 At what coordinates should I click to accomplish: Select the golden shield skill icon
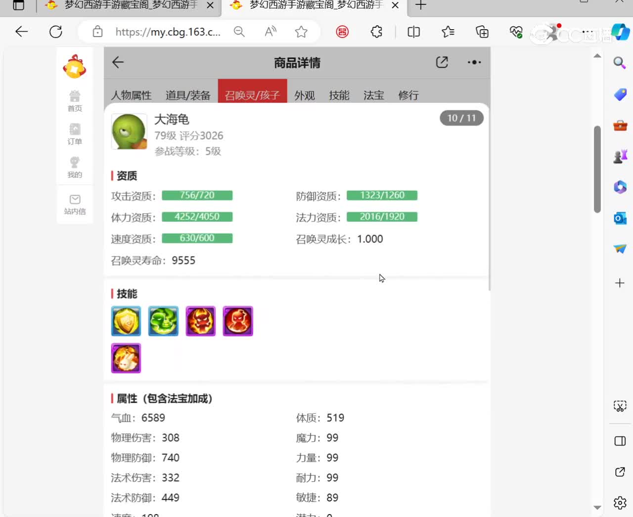[x=126, y=321]
